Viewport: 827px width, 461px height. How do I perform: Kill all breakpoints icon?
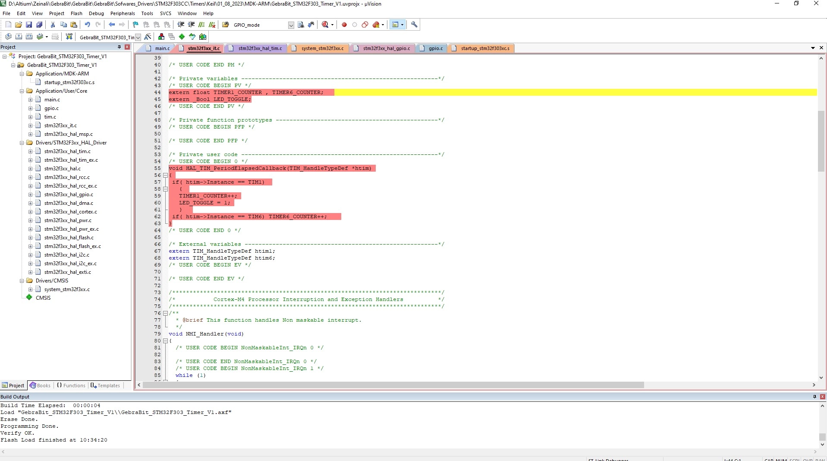click(376, 25)
